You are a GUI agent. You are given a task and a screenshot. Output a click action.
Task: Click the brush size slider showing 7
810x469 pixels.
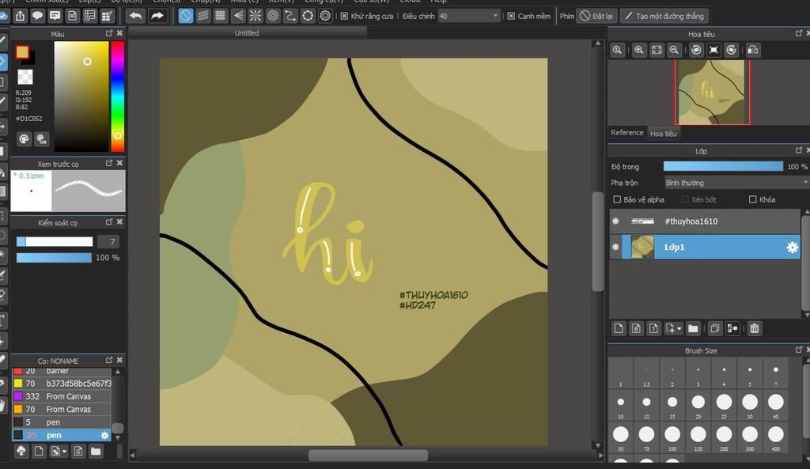55,242
